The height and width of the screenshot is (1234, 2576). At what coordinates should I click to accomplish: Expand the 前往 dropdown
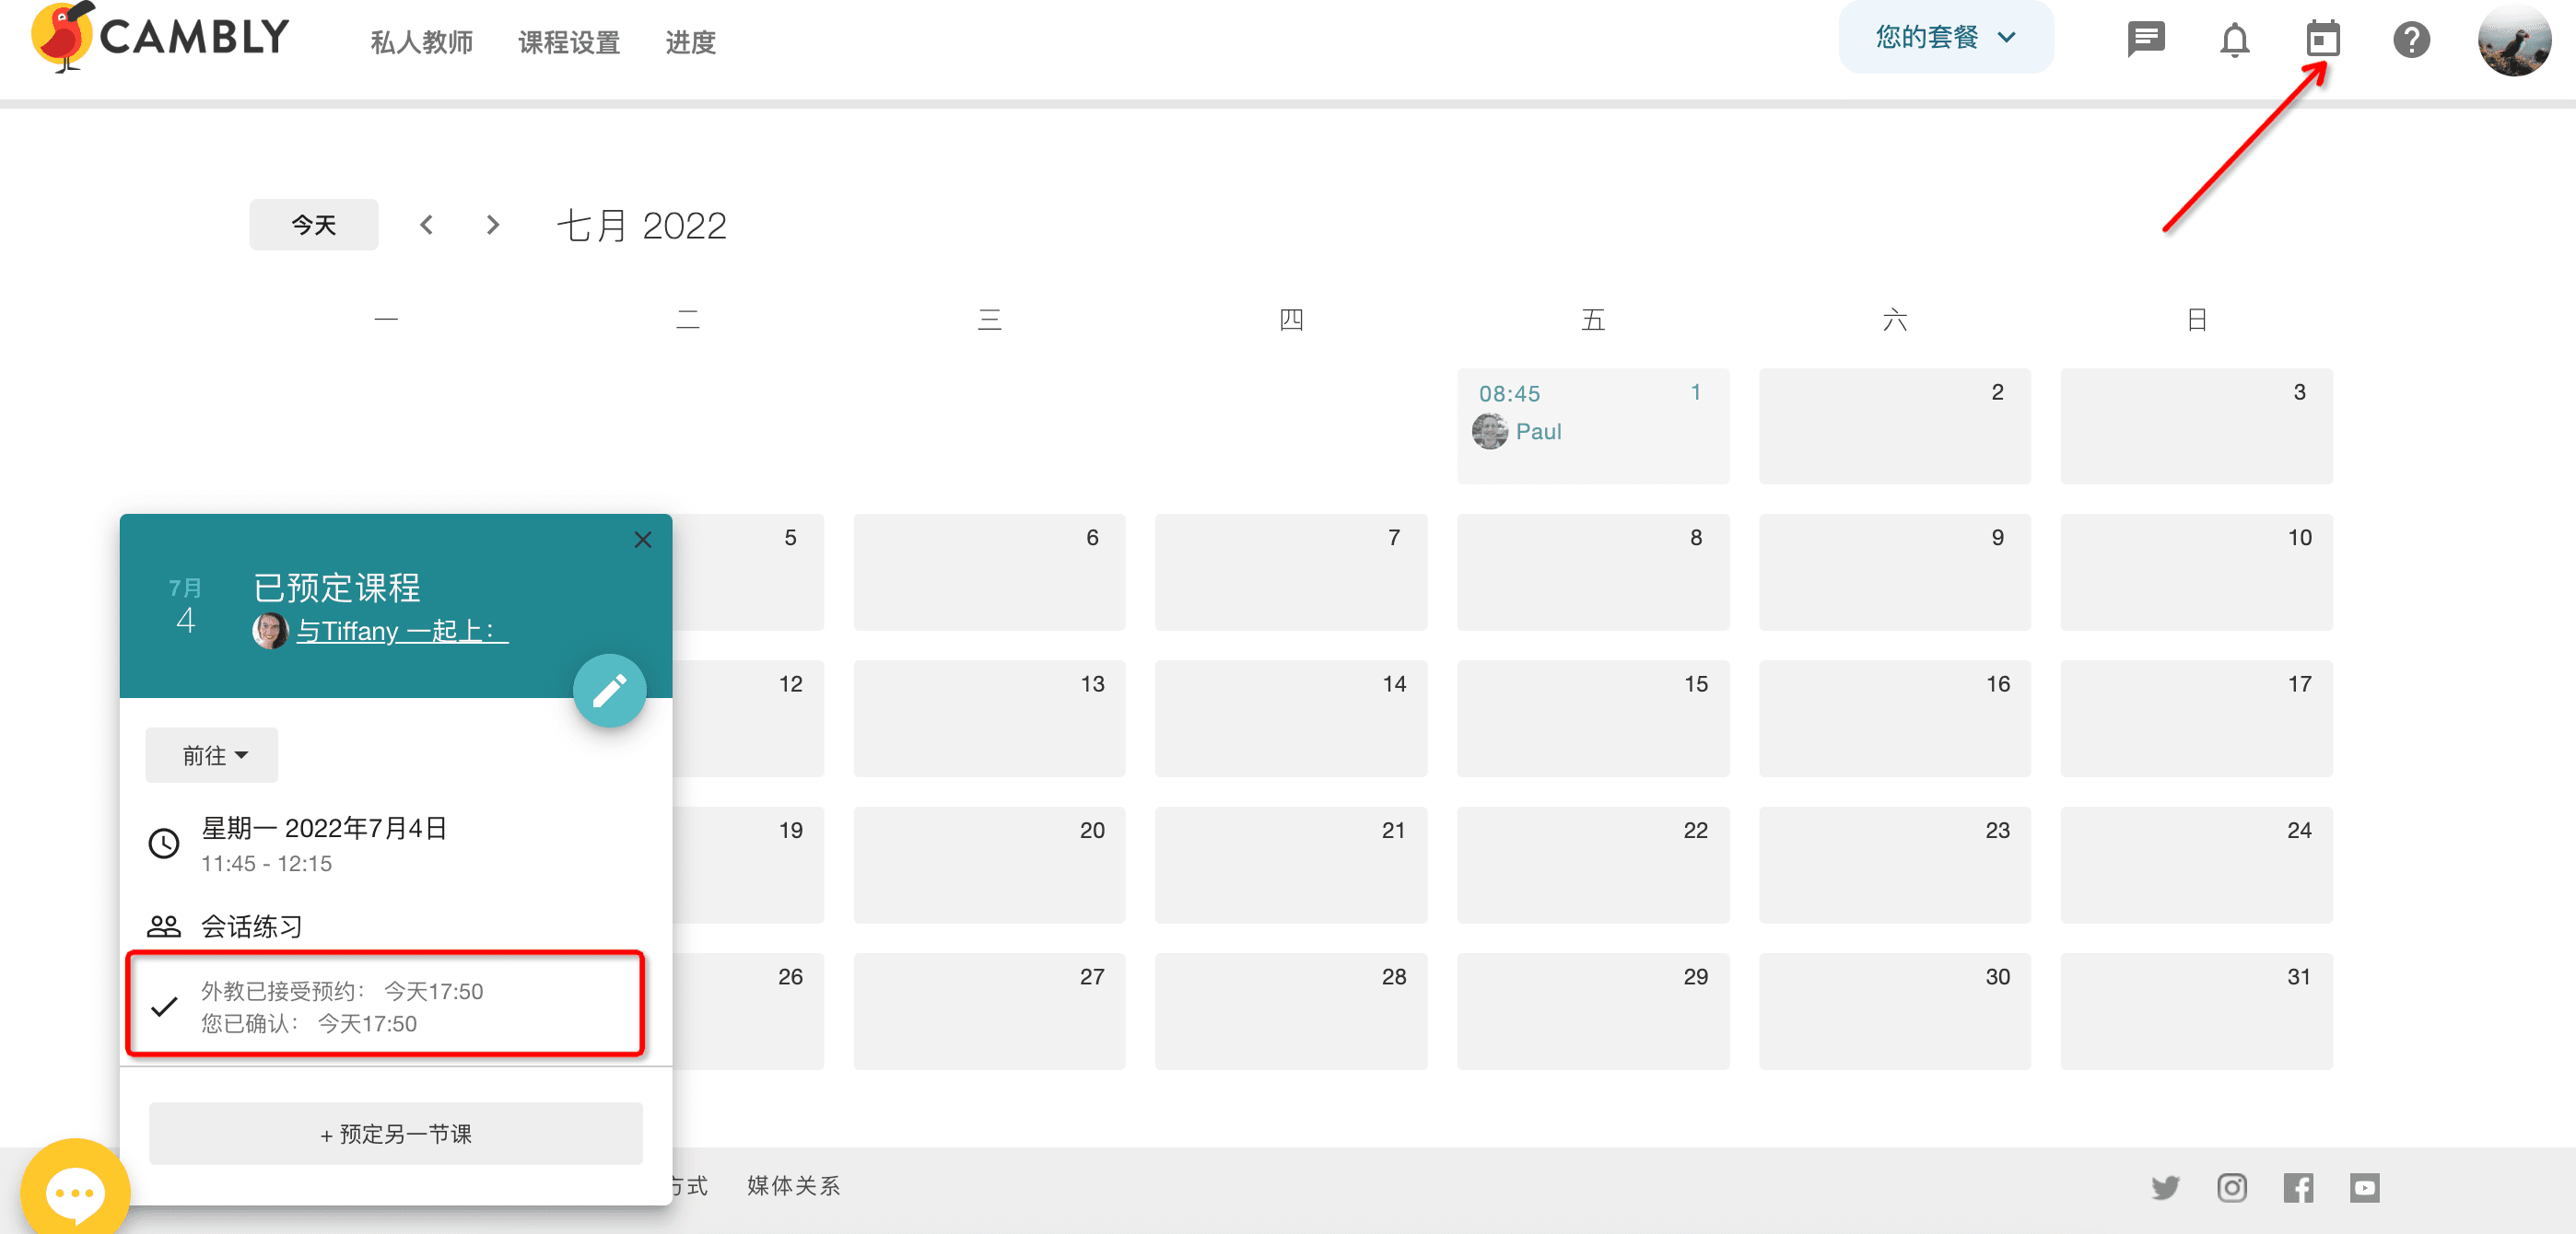coord(213,755)
